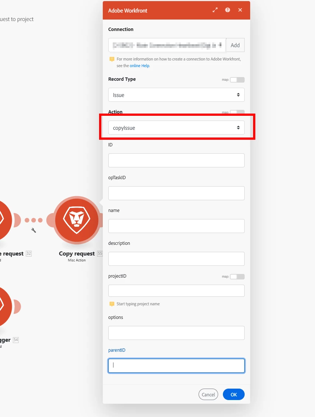Focus the ID input field
Screen dimensions: 315x417
pyautogui.click(x=176, y=160)
